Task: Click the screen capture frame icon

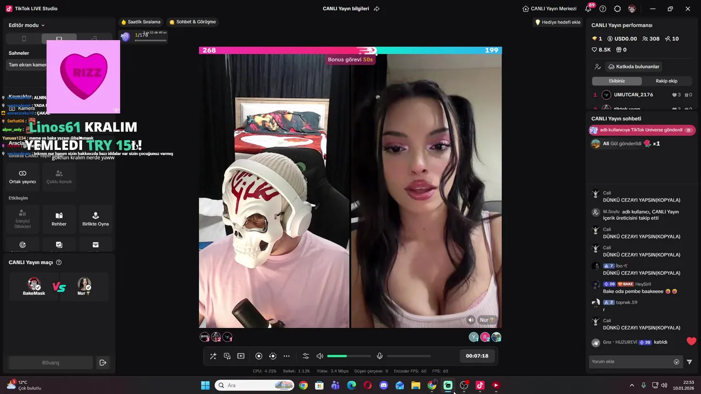Action: (x=241, y=356)
